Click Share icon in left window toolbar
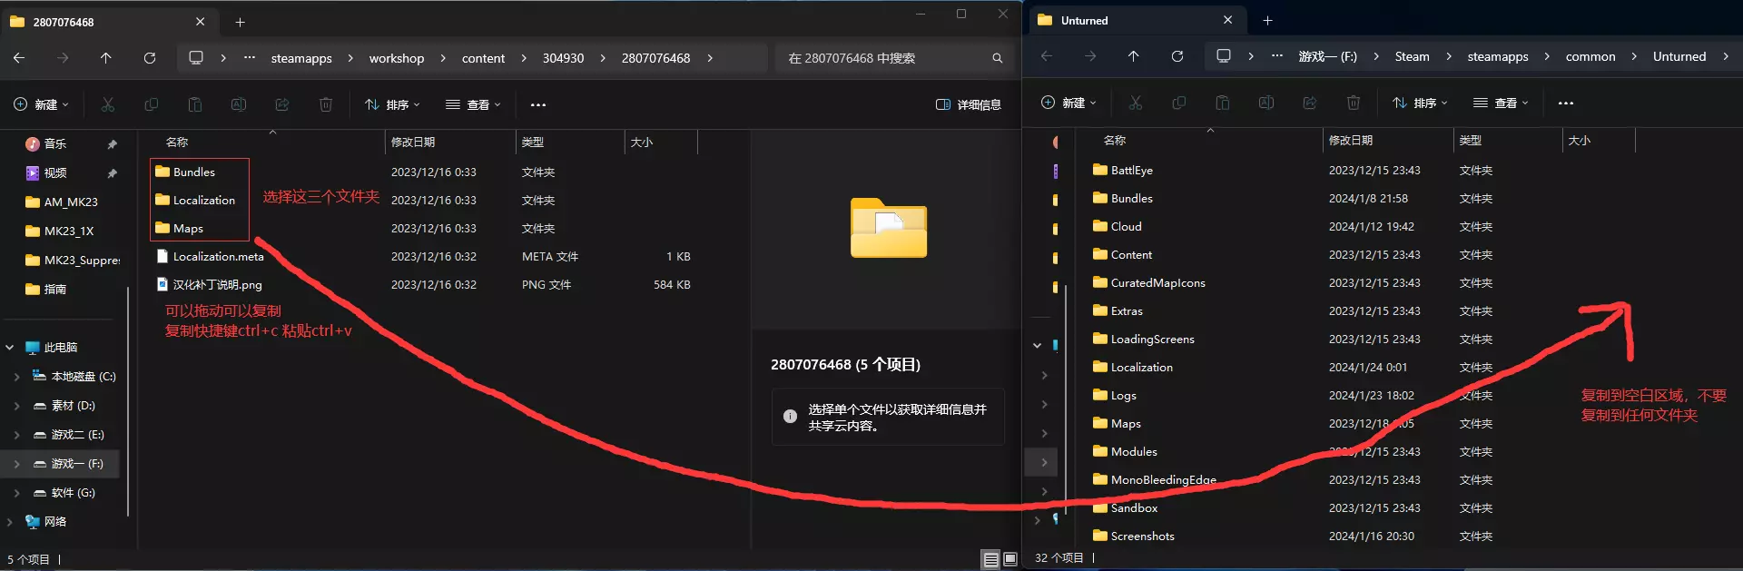This screenshot has height=571, width=1743. click(282, 105)
